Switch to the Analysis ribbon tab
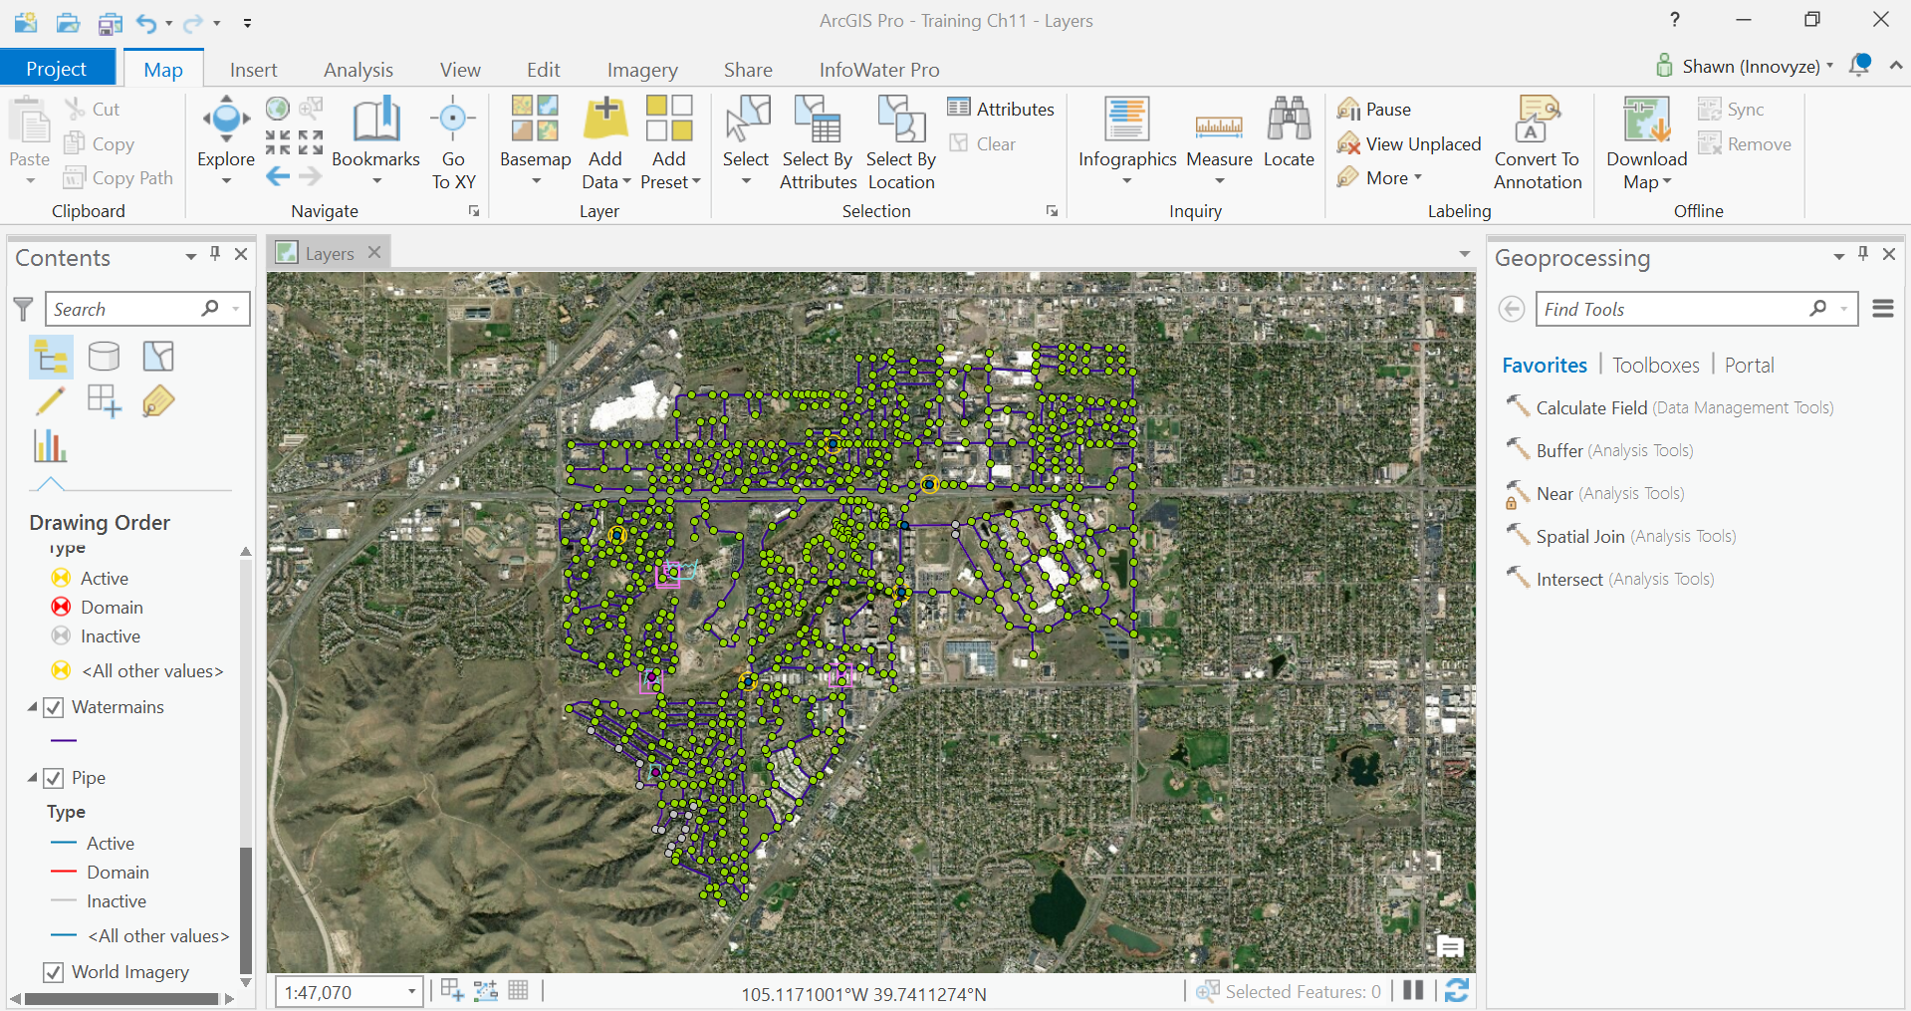This screenshot has width=1911, height=1011. pyautogui.click(x=358, y=70)
